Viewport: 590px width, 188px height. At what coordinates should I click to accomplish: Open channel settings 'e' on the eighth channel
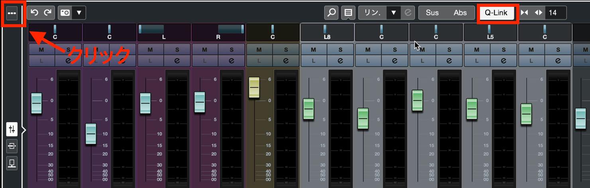(449, 61)
